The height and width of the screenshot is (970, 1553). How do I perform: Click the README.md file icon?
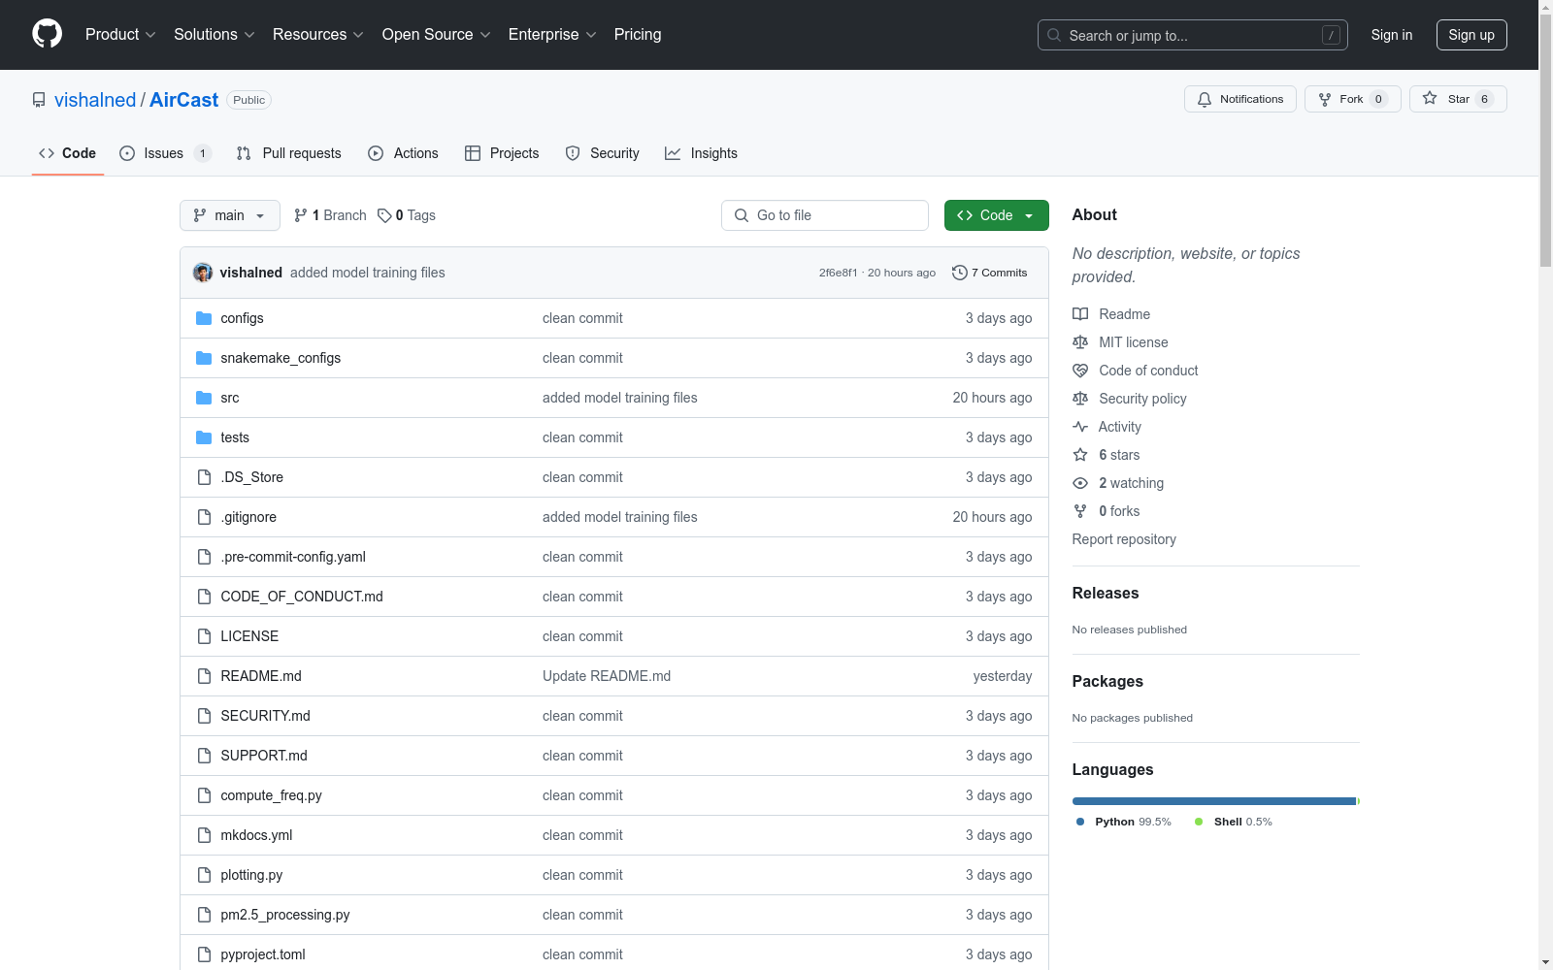[x=204, y=676]
